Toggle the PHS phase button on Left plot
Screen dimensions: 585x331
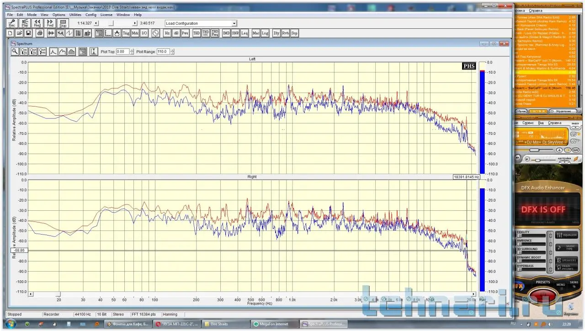click(x=469, y=66)
